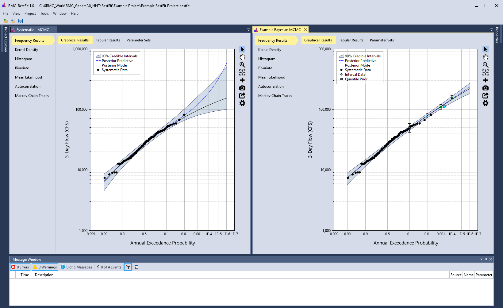The height and width of the screenshot is (308, 503).
Task: Open plot settings gear in right plot
Action: (x=486, y=103)
